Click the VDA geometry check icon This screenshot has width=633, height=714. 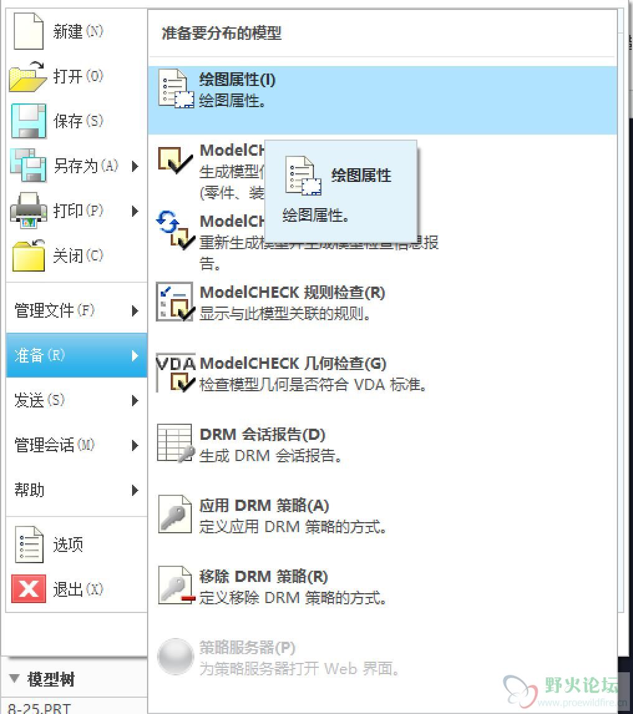pyautogui.click(x=176, y=373)
